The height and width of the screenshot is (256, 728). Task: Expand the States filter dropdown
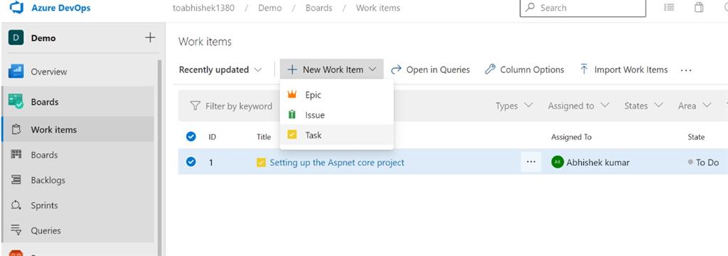click(x=643, y=106)
